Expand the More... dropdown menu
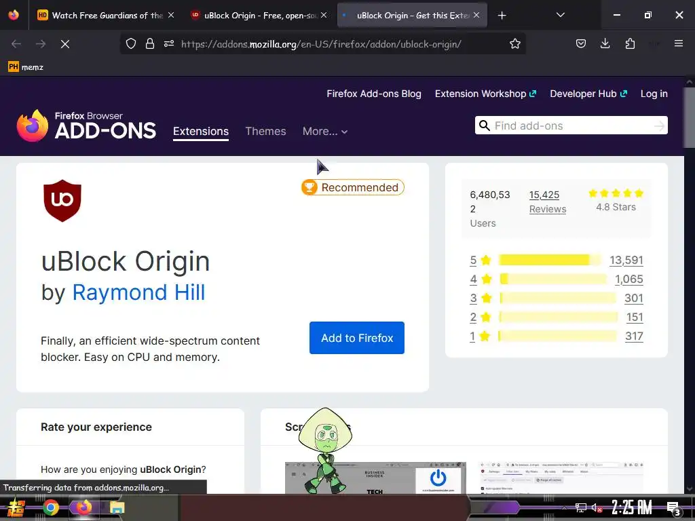Image resolution: width=695 pixels, height=521 pixels. (x=325, y=132)
